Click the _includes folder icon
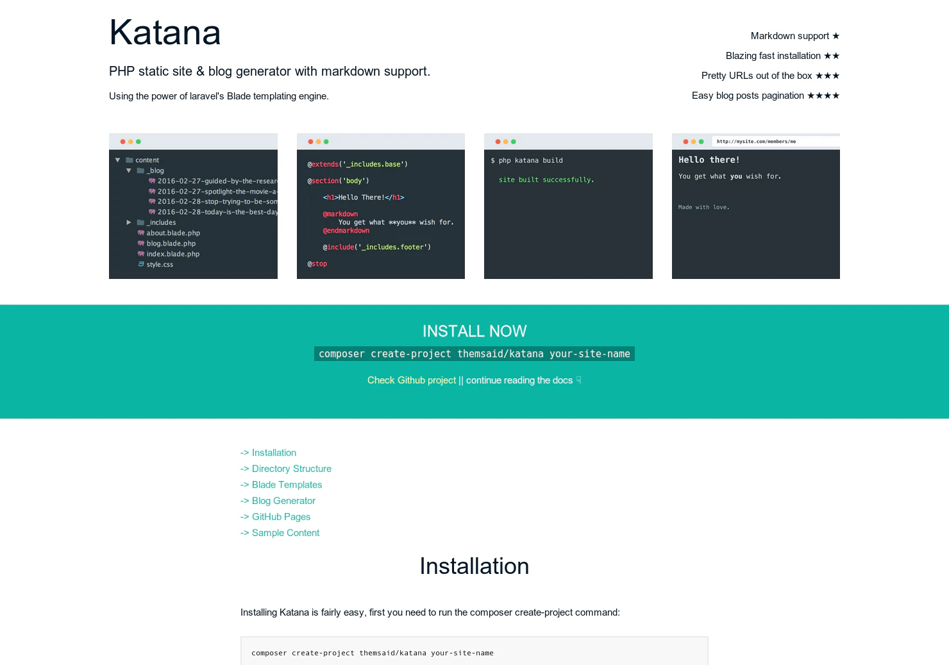The height and width of the screenshot is (665, 949). (x=141, y=223)
